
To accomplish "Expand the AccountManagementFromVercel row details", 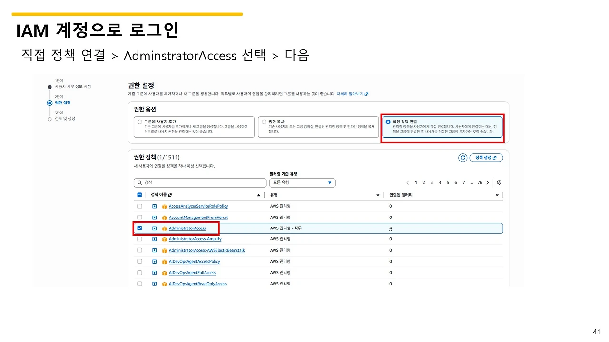I will 154,218.
